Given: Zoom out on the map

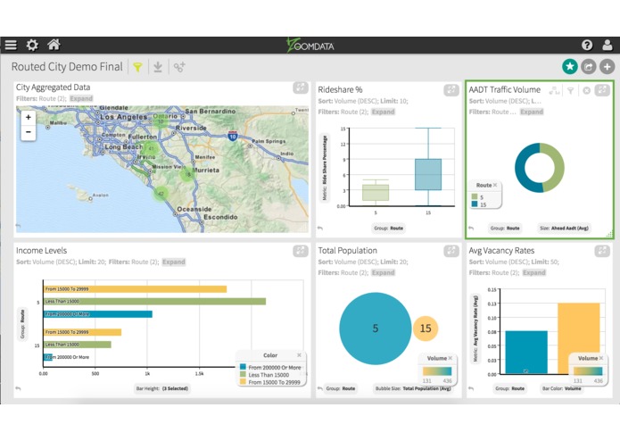Looking at the screenshot, I should pos(28,132).
